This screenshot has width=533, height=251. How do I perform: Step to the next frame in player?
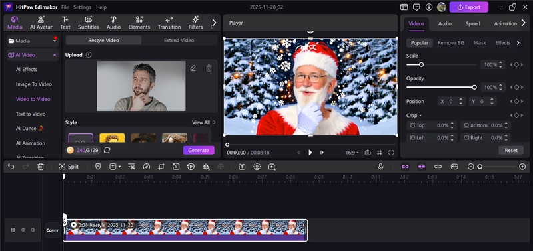[322, 153]
